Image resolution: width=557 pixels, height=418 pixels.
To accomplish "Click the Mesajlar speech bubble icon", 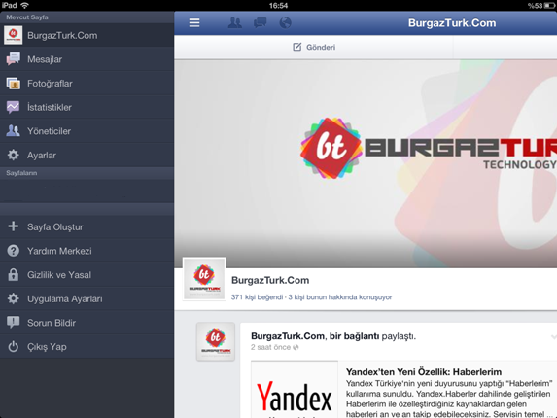I will tap(14, 59).
